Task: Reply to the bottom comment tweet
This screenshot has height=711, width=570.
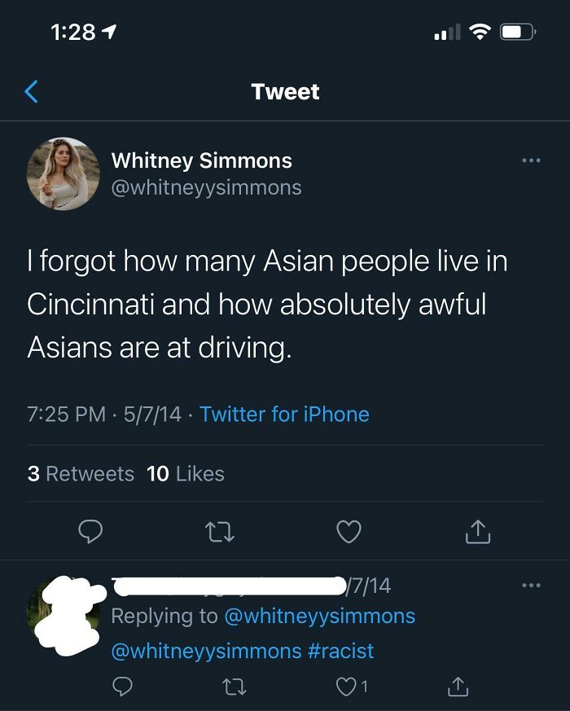Action: [122, 687]
